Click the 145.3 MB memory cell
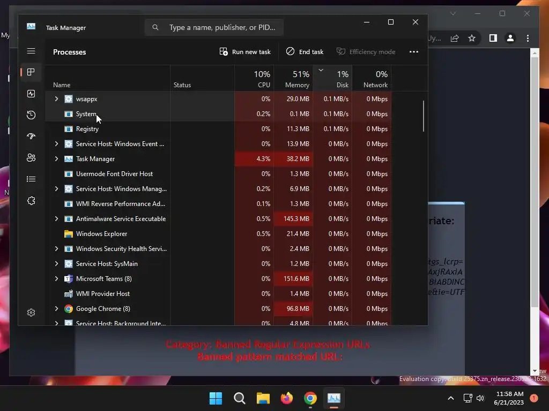549x411 pixels. coord(293,219)
